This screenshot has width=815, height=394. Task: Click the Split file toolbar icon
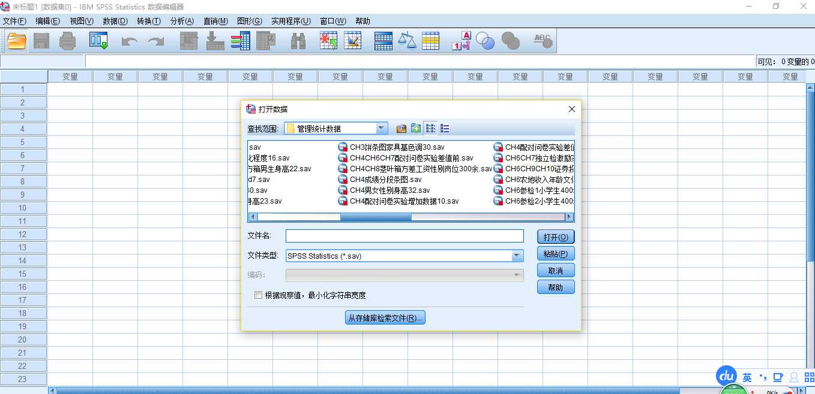click(383, 41)
